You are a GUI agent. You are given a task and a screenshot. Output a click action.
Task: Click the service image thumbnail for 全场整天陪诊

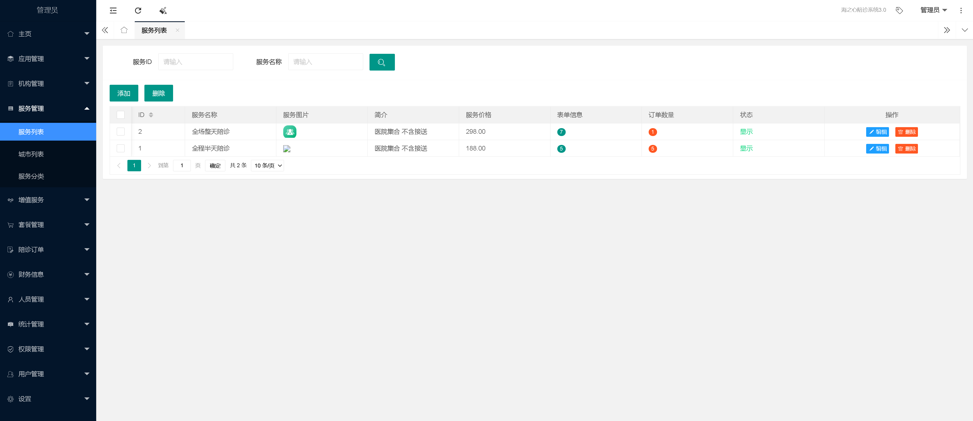tap(289, 132)
